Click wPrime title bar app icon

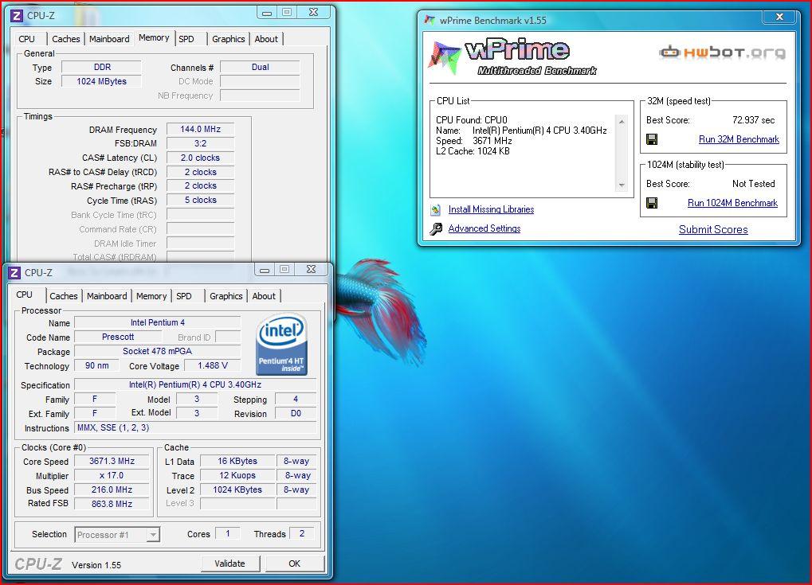(430, 20)
